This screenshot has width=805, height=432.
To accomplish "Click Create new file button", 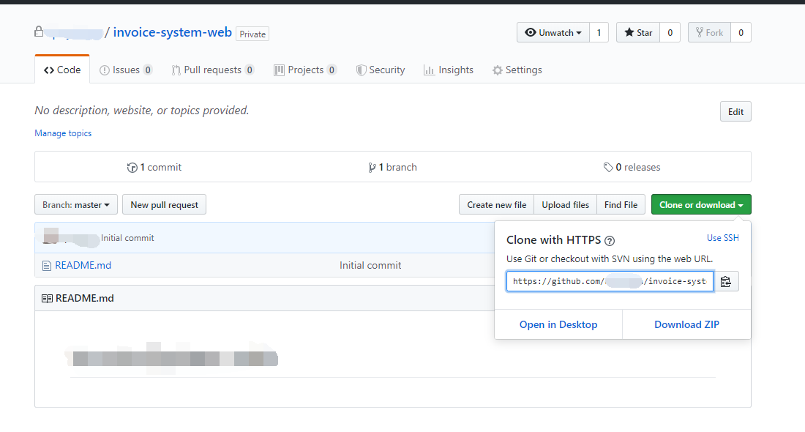I will pos(496,204).
